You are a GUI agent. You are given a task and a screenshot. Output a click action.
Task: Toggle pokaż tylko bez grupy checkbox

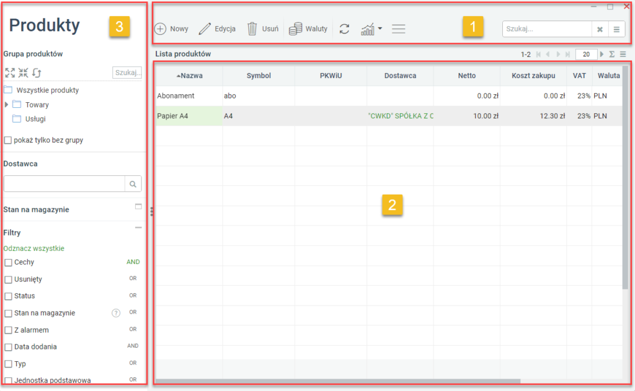click(x=7, y=141)
